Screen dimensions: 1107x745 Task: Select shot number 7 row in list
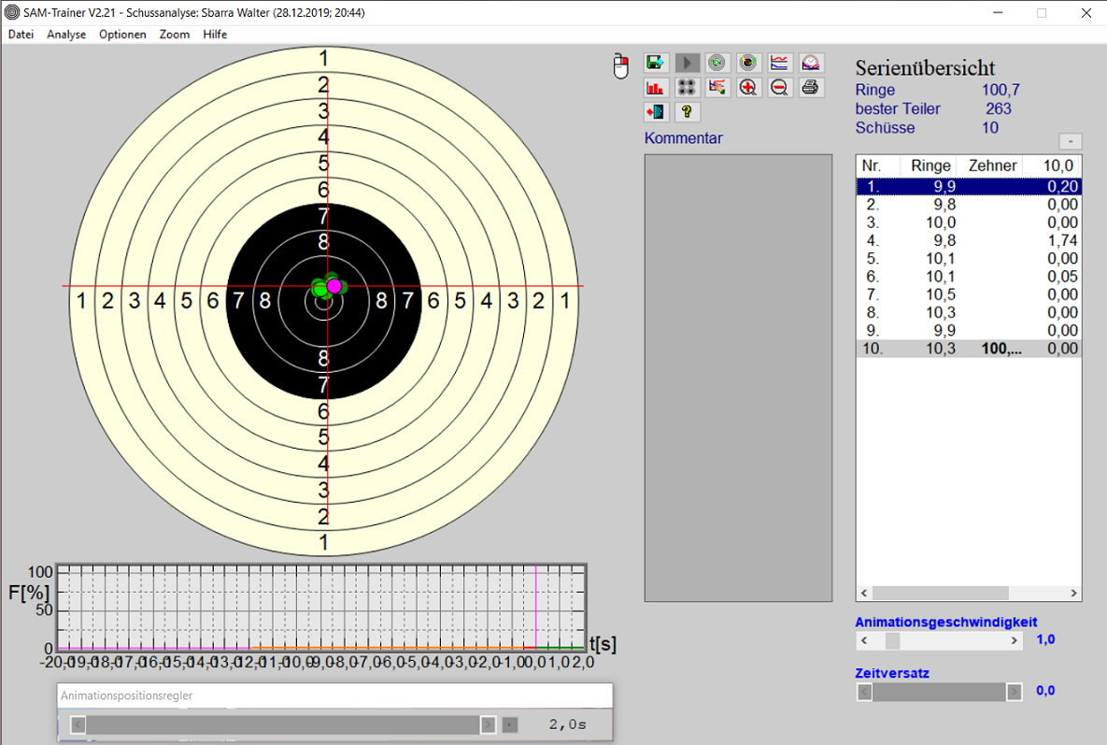(x=968, y=294)
